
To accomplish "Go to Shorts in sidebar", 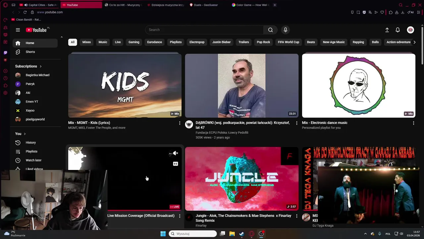I will point(35,52).
